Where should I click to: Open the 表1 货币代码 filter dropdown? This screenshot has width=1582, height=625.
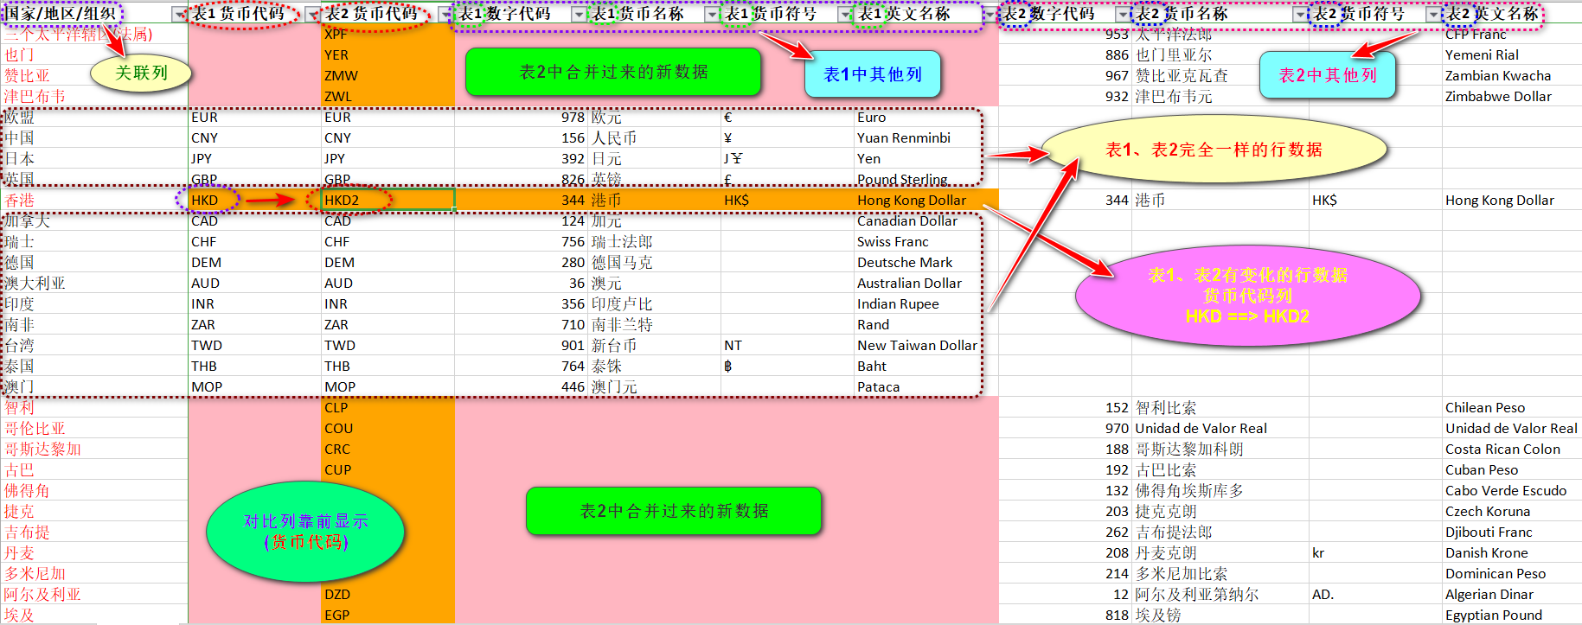312,15
